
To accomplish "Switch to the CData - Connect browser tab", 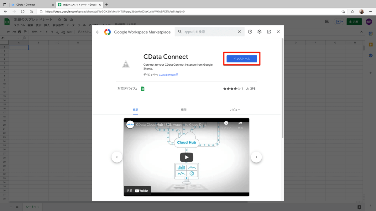I will coord(32,5).
